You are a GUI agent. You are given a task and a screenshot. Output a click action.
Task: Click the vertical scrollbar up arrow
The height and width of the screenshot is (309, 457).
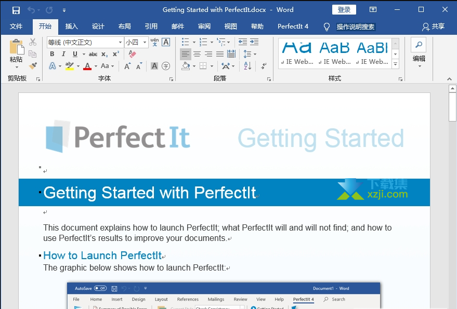452,88
